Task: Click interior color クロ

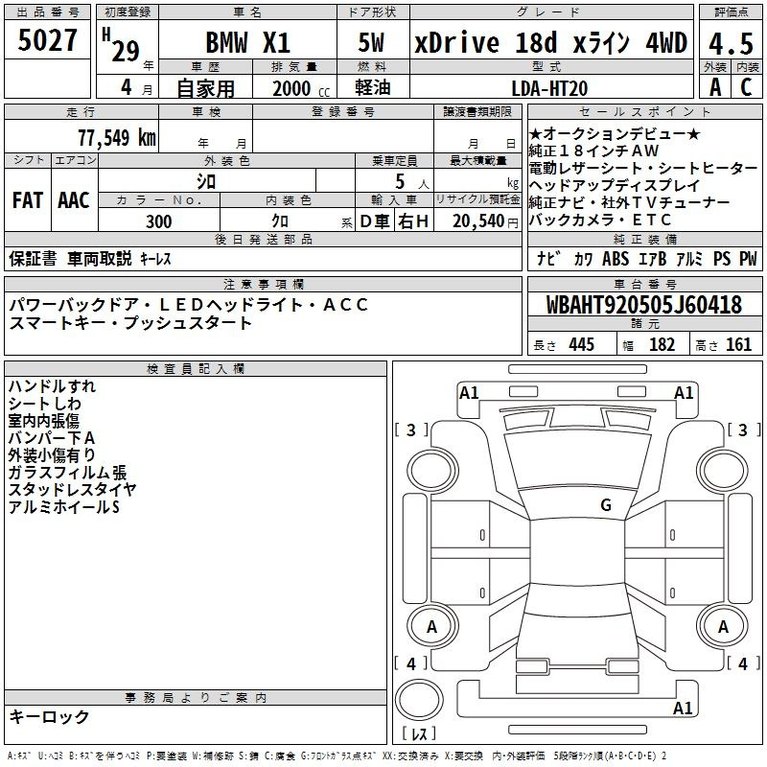Action: tap(280, 221)
